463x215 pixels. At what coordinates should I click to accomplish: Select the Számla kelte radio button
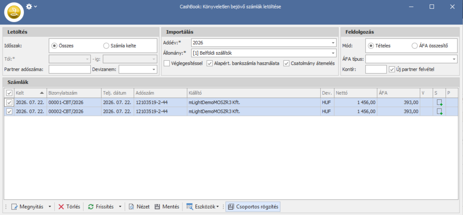click(x=106, y=46)
